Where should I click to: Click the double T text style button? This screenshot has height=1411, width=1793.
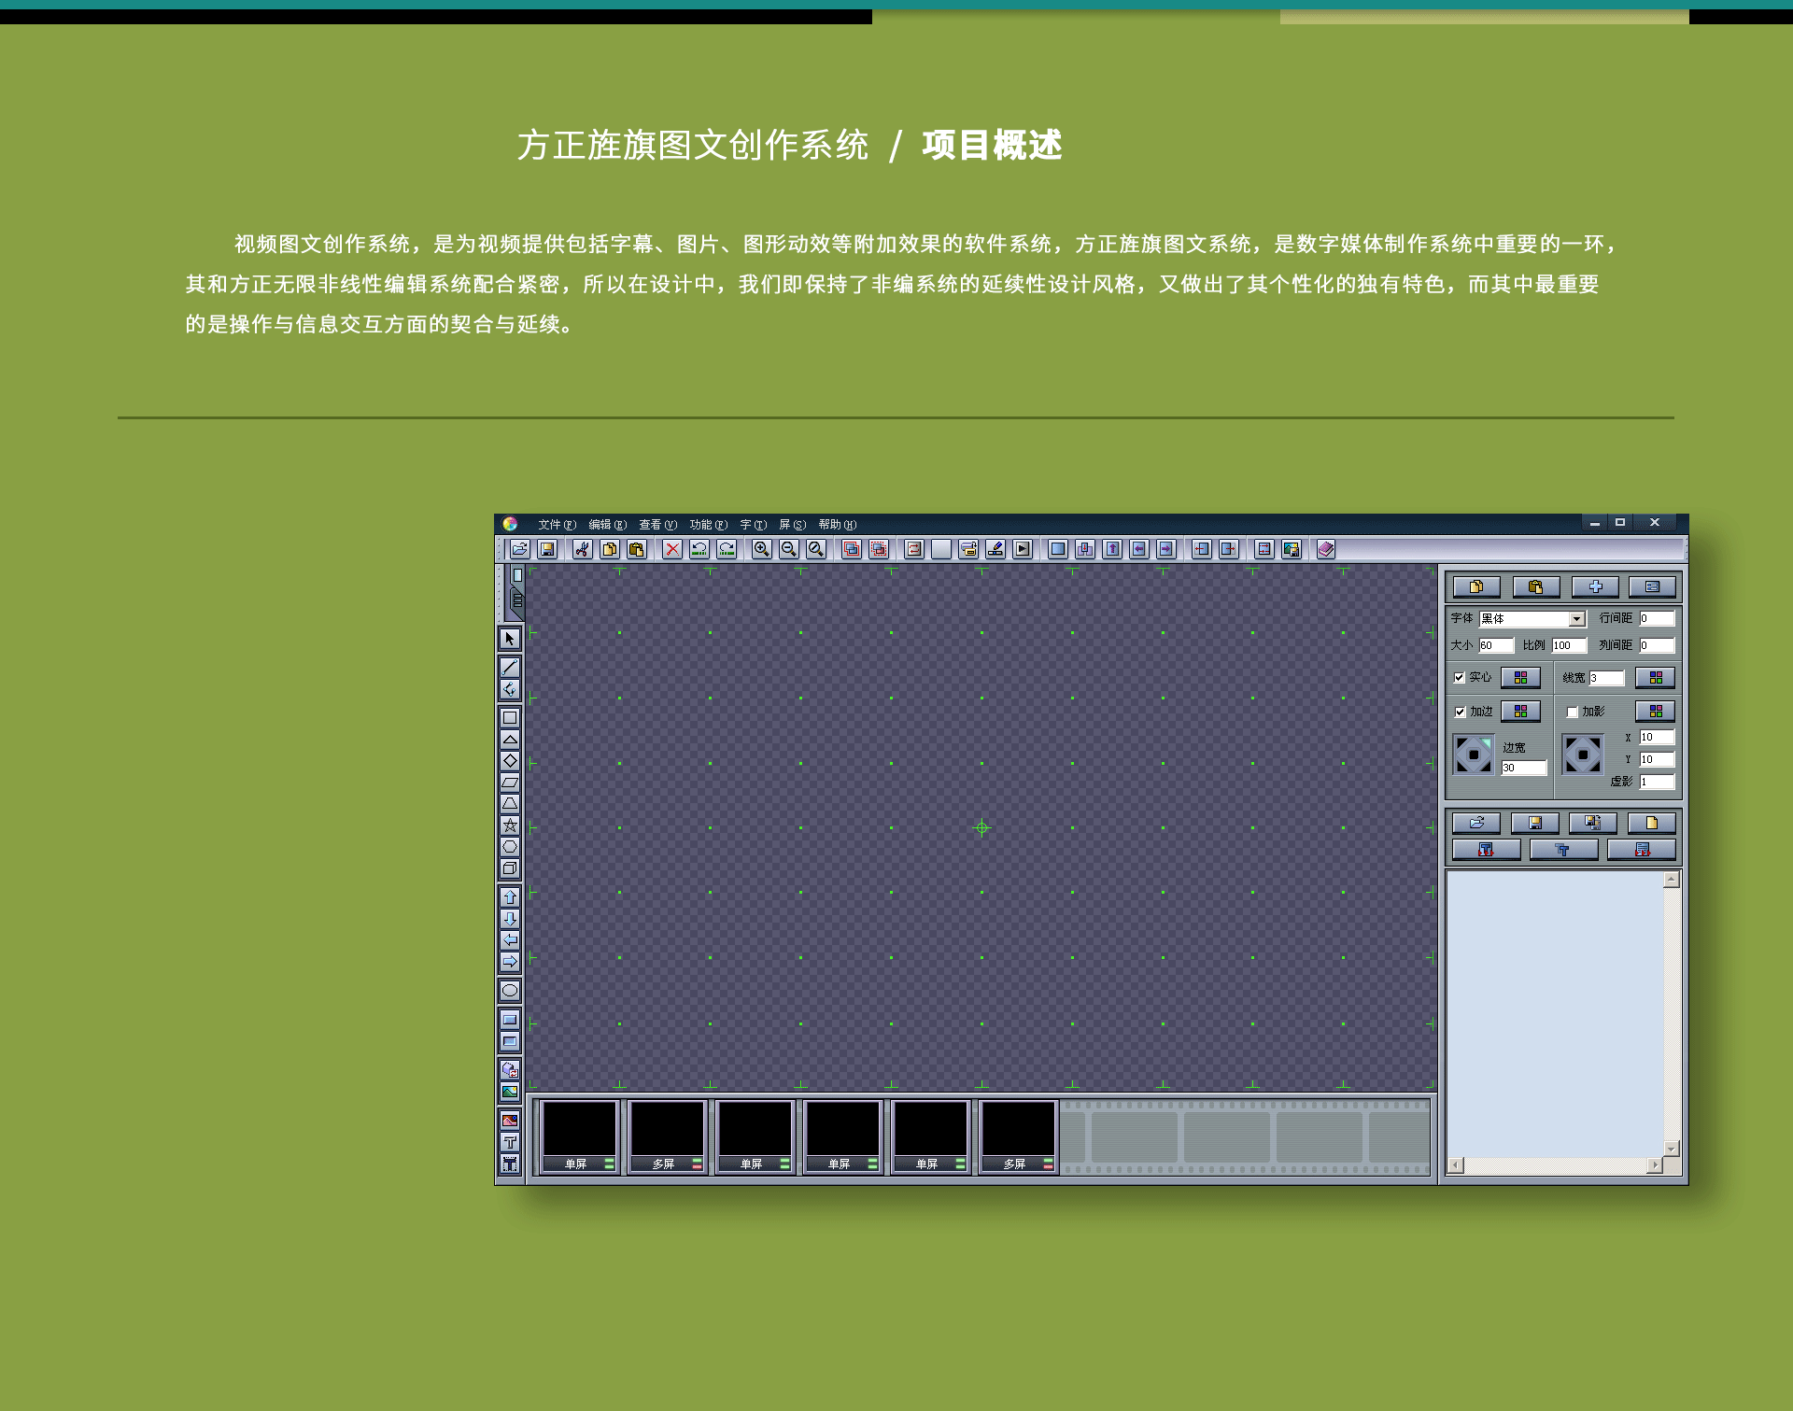pyautogui.click(x=1563, y=850)
